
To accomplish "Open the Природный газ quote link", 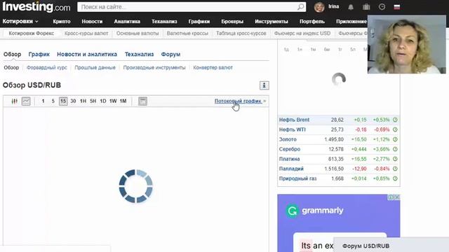I will pyautogui.click(x=297, y=178).
